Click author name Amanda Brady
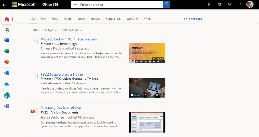 [x=51, y=49]
